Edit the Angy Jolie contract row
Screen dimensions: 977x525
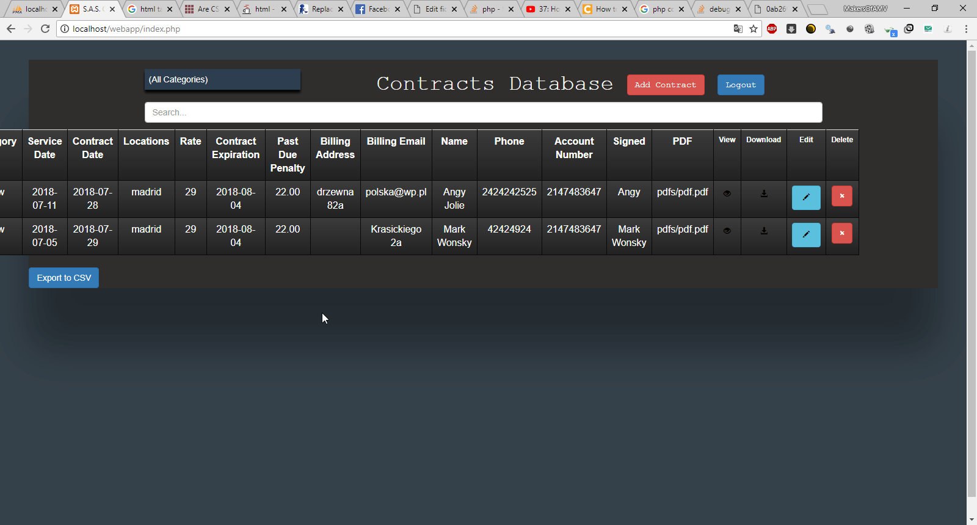coord(806,197)
